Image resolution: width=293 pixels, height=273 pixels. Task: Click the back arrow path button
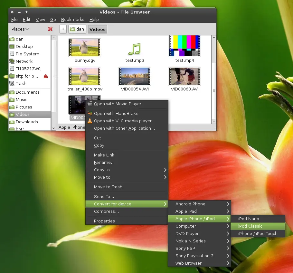(63, 29)
